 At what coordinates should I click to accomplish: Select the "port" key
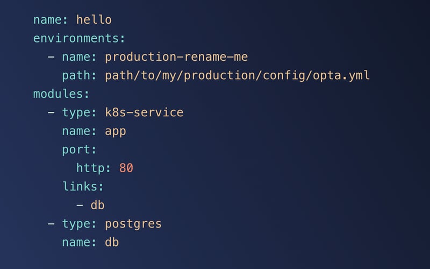click(76, 150)
